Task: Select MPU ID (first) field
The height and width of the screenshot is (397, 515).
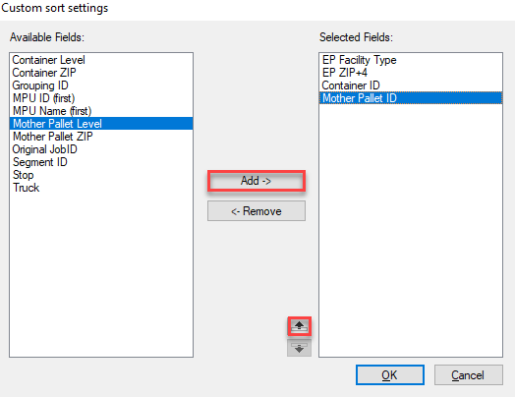Action: (x=43, y=98)
